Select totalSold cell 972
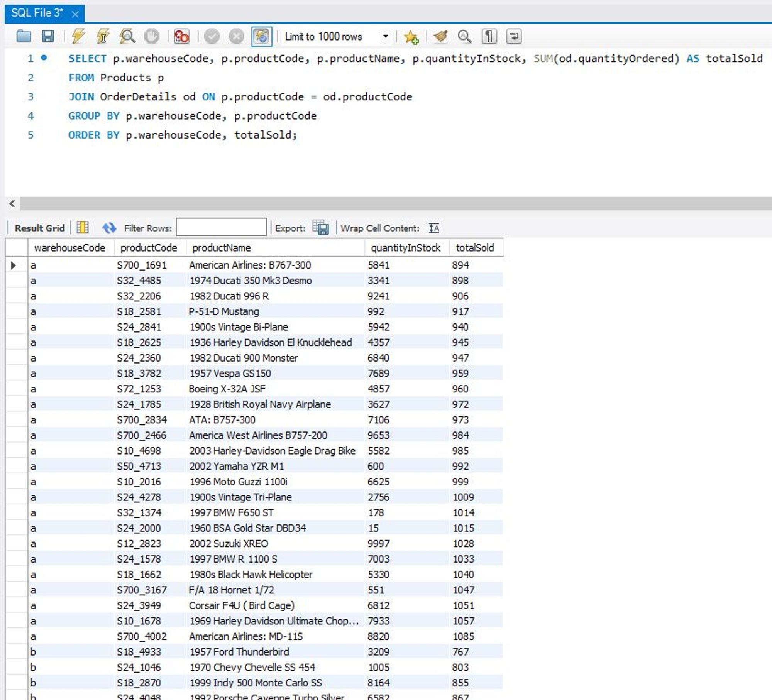This screenshot has height=700, width=772. pyautogui.click(x=476, y=404)
